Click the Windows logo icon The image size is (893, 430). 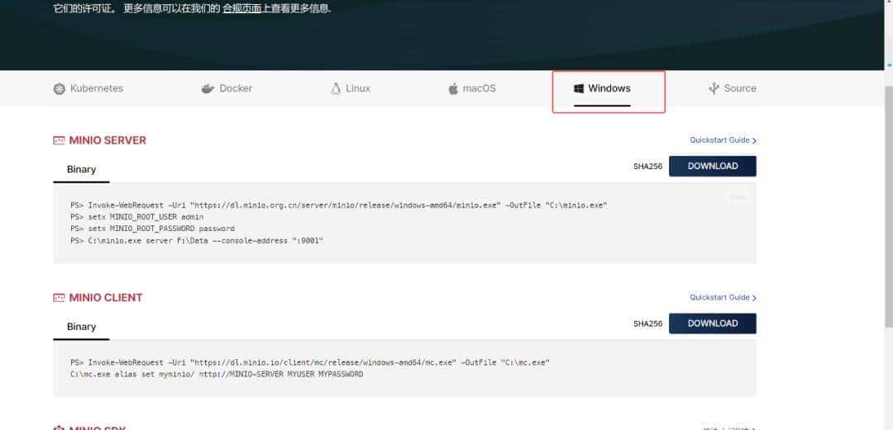[x=579, y=89]
